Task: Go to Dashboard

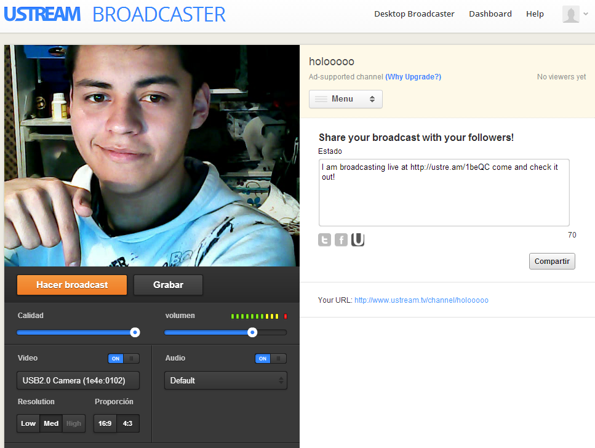Action: pyautogui.click(x=490, y=14)
